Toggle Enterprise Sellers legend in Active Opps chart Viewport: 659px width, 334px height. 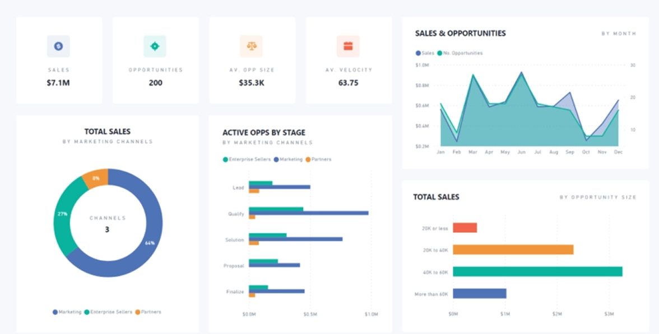(247, 159)
